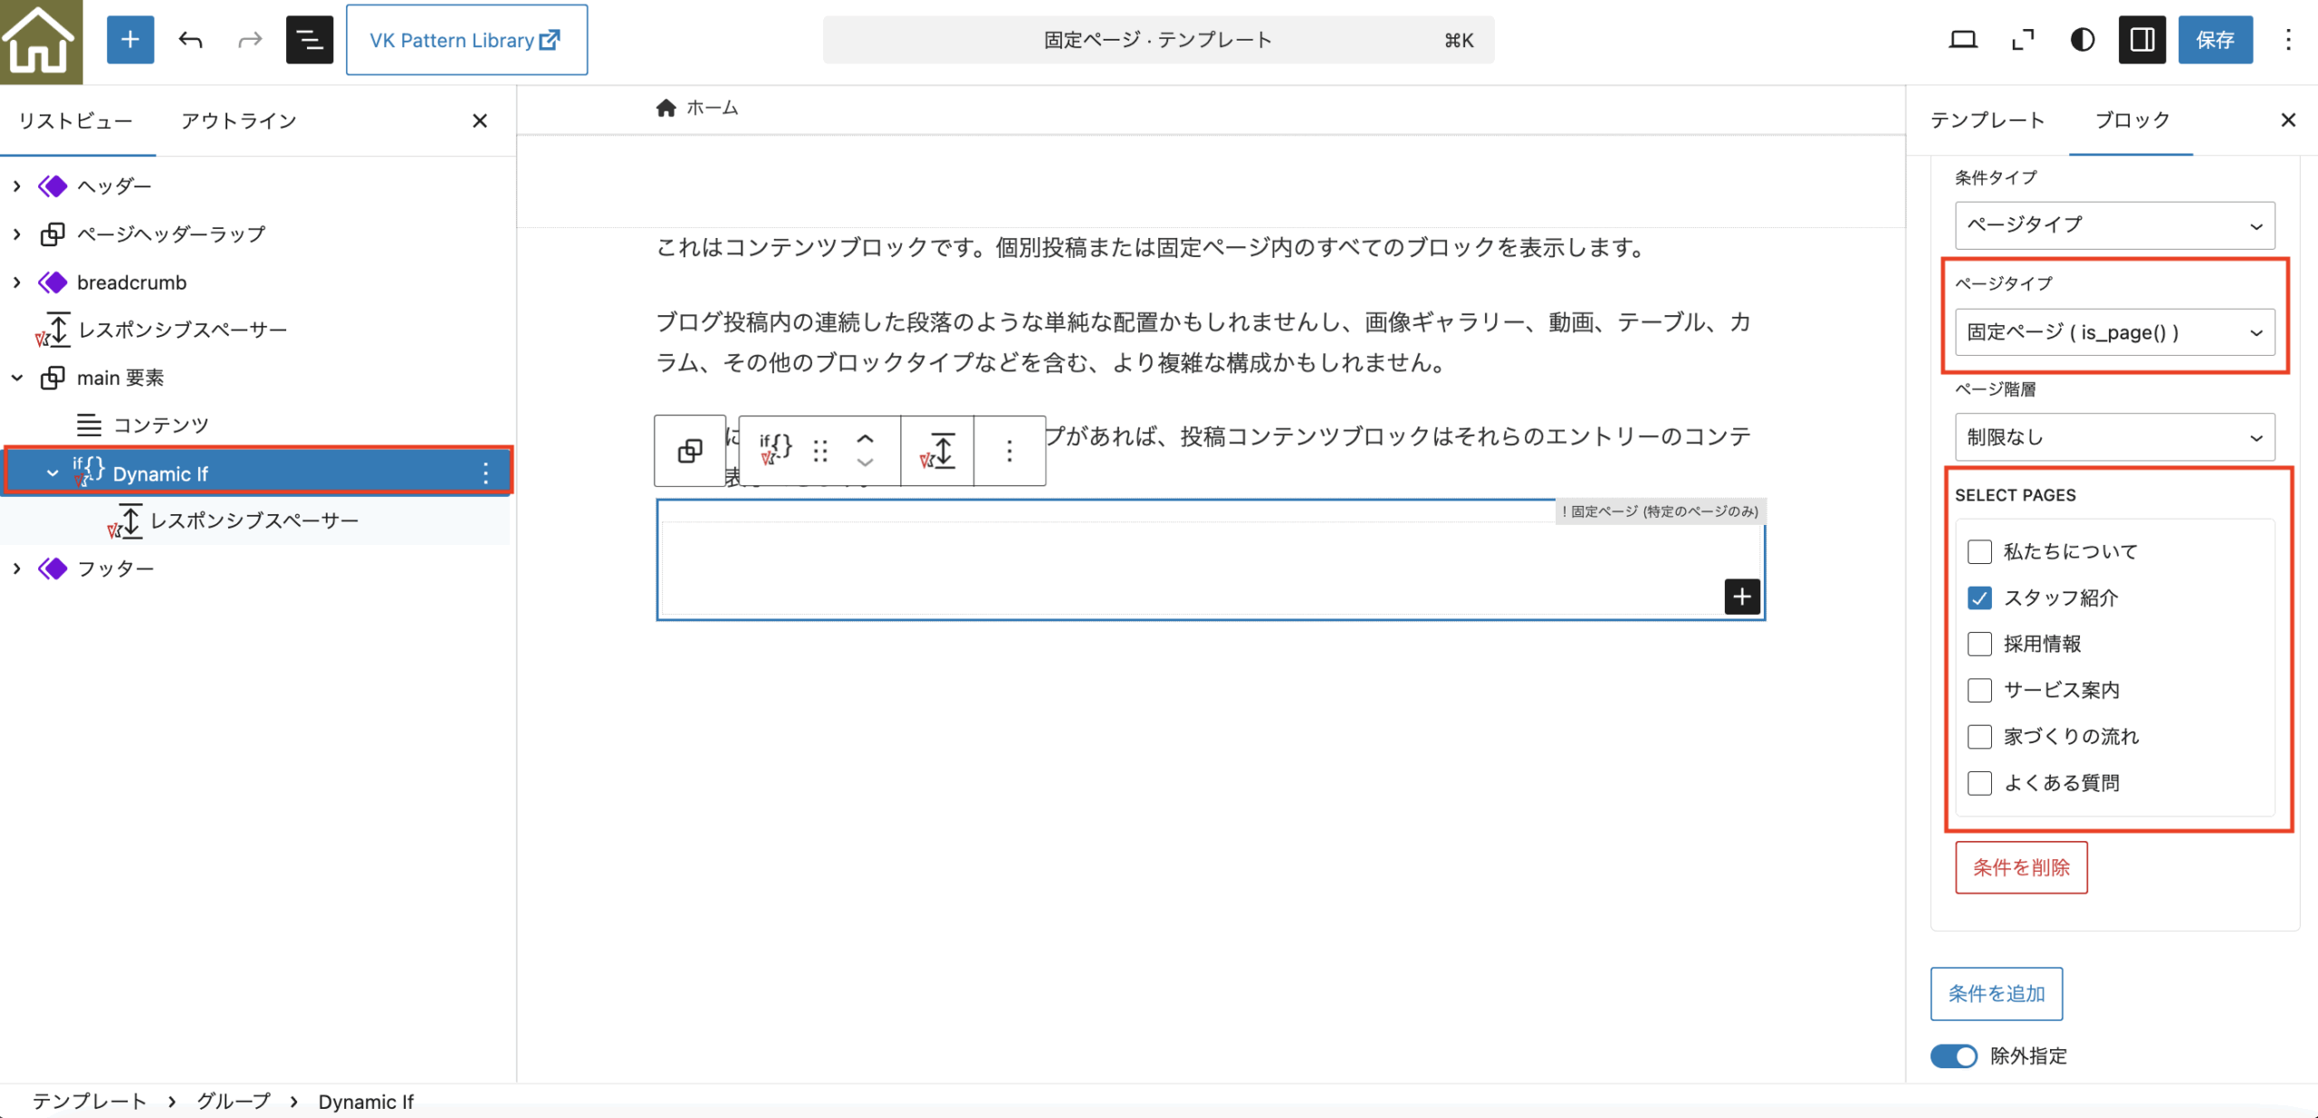Select parent group block icon in toolbar
This screenshot has width=2318, height=1118.
[690, 451]
